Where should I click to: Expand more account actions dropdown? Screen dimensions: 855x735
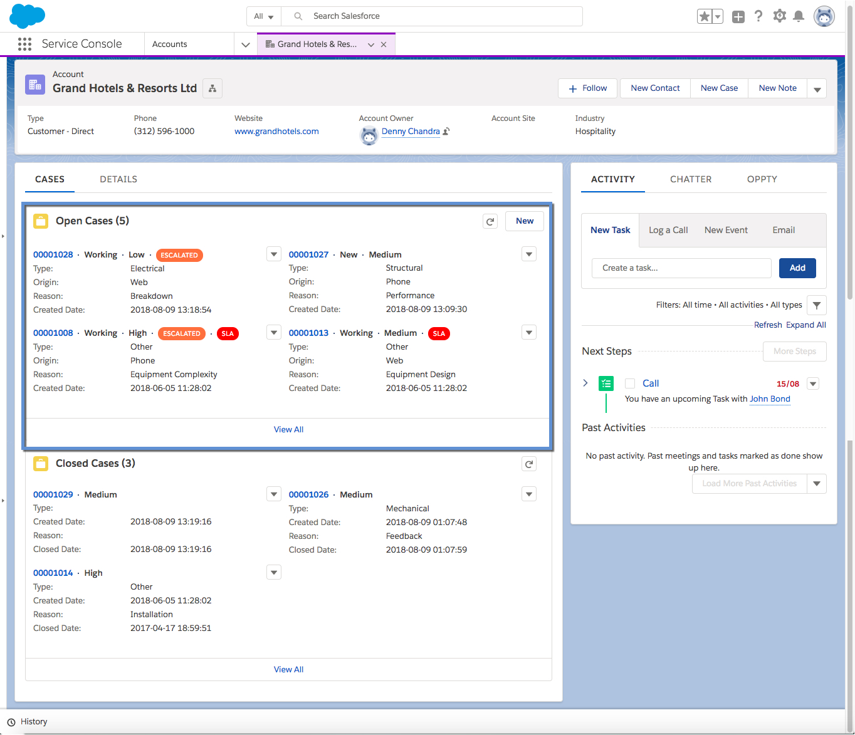pyautogui.click(x=817, y=89)
